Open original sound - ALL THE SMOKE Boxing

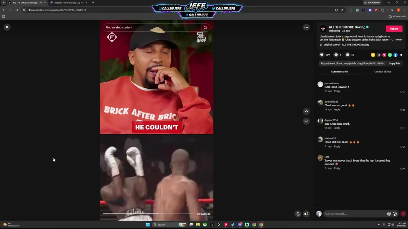pyautogui.click(x=346, y=45)
